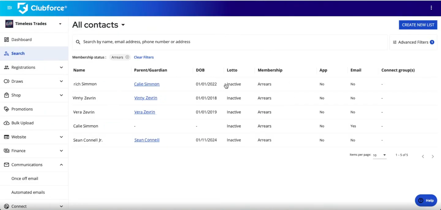Collapse the Communications section
Viewport: 441px width, 210px height.
click(x=61, y=165)
